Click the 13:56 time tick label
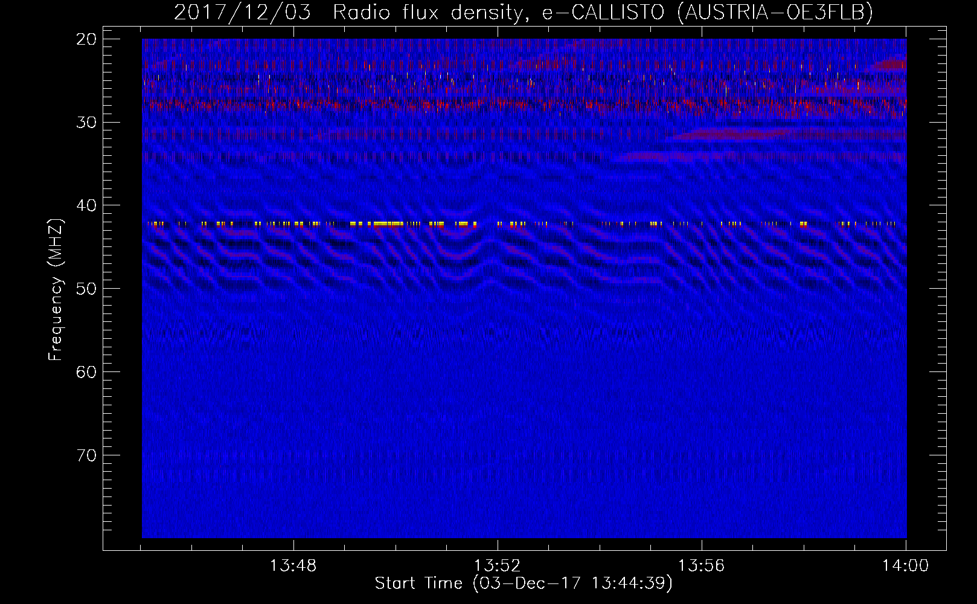The width and height of the screenshot is (977, 604). pyautogui.click(x=701, y=566)
